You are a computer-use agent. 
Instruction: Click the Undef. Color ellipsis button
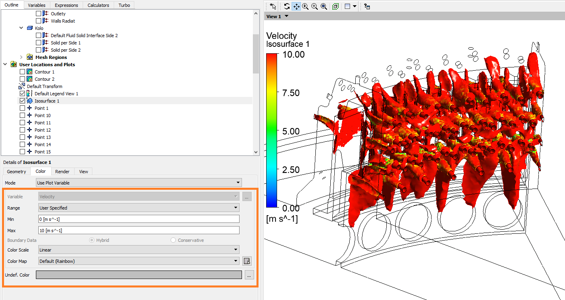point(249,275)
